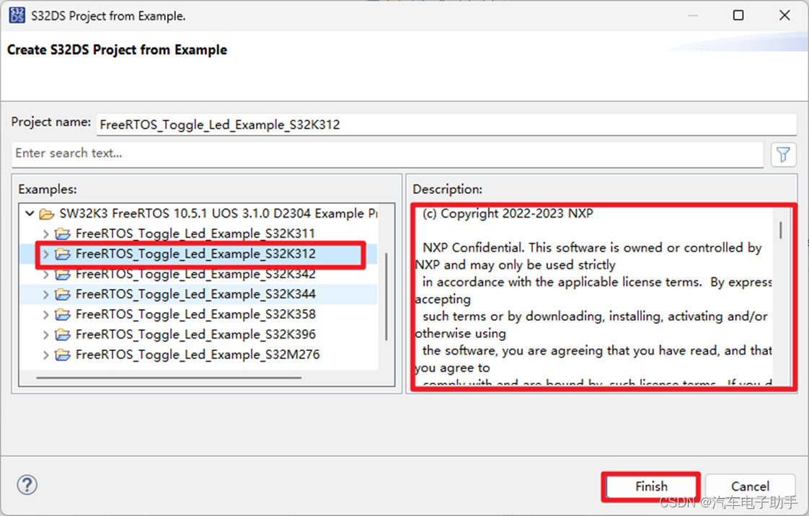Click the Finish button
Screen dimensions: 809x516
click(x=650, y=486)
